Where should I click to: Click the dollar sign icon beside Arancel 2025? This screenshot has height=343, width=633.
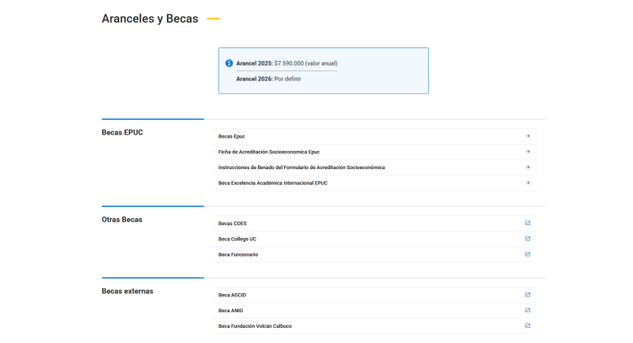coord(229,63)
